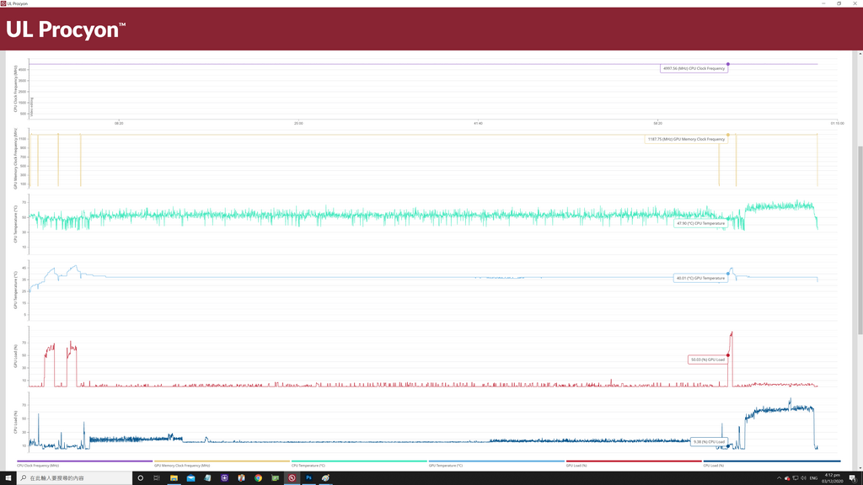Select the blue GPU temperature data point

pyautogui.click(x=727, y=274)
